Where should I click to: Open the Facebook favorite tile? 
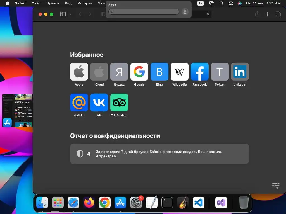(199, 72)
